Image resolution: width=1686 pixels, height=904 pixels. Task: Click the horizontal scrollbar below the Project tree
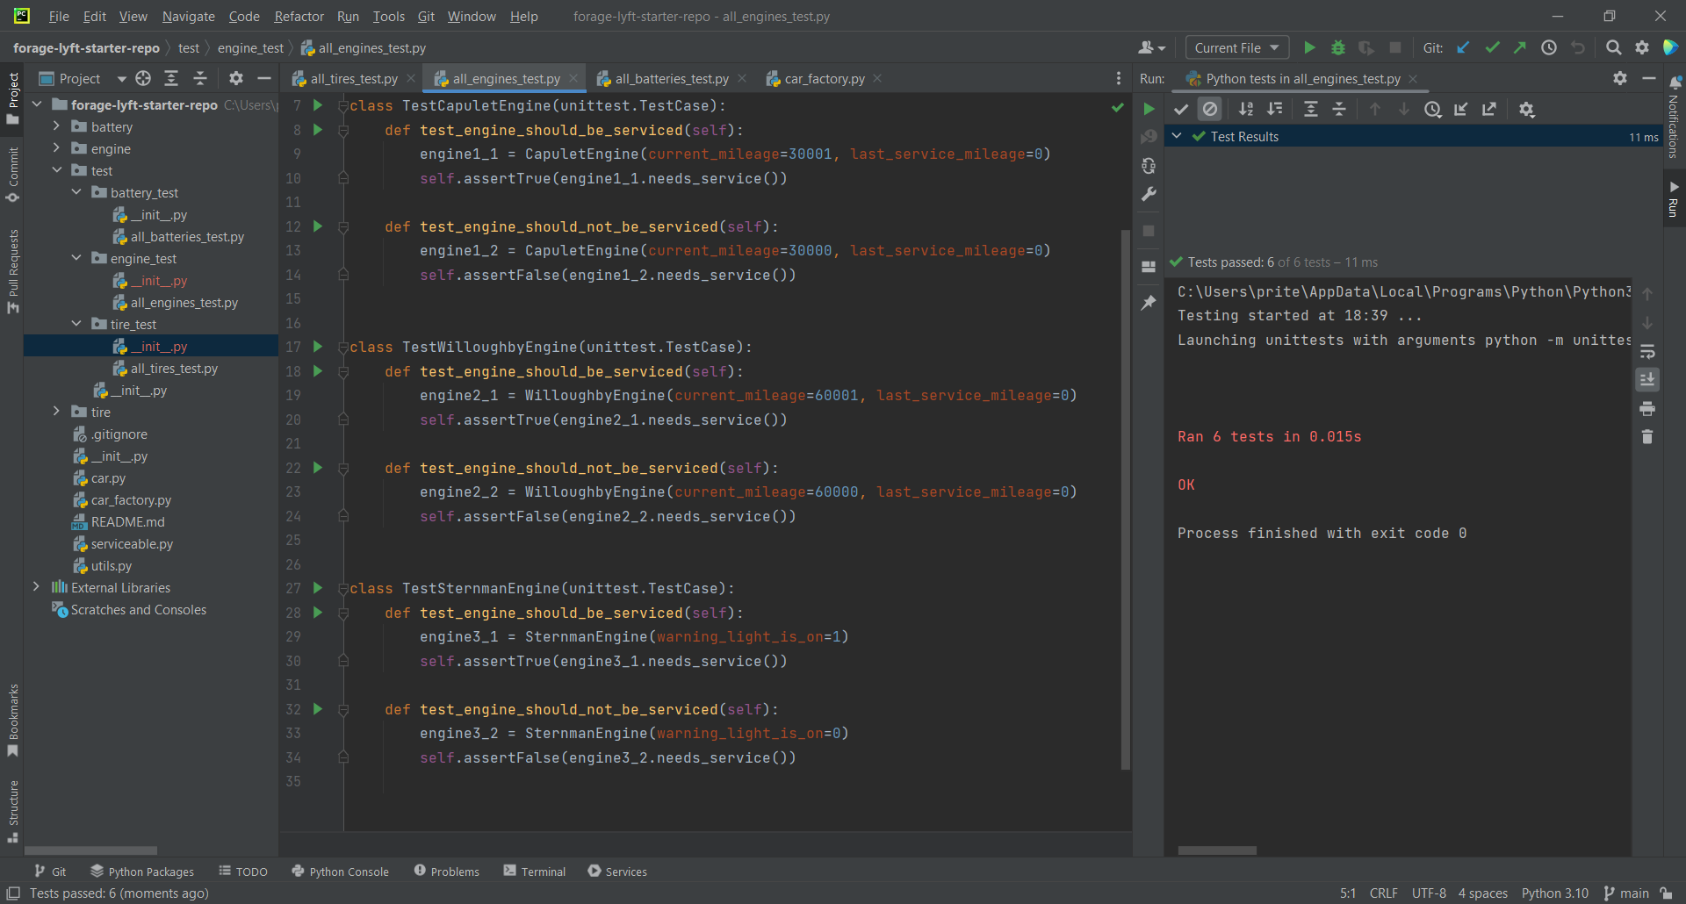(x=90, y=850)
